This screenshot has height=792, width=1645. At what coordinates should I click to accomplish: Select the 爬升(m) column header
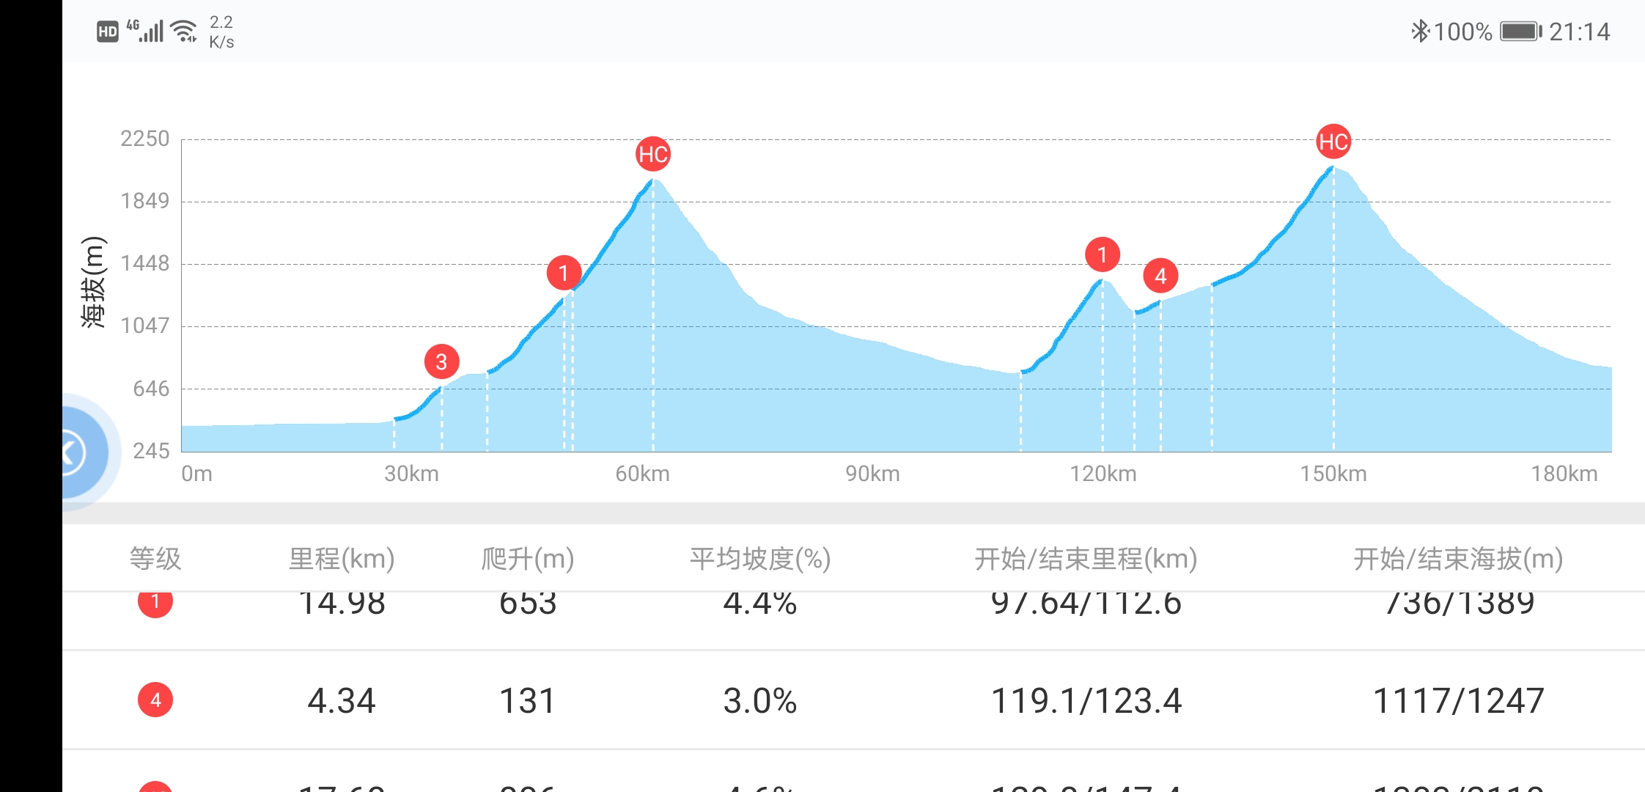528,559
